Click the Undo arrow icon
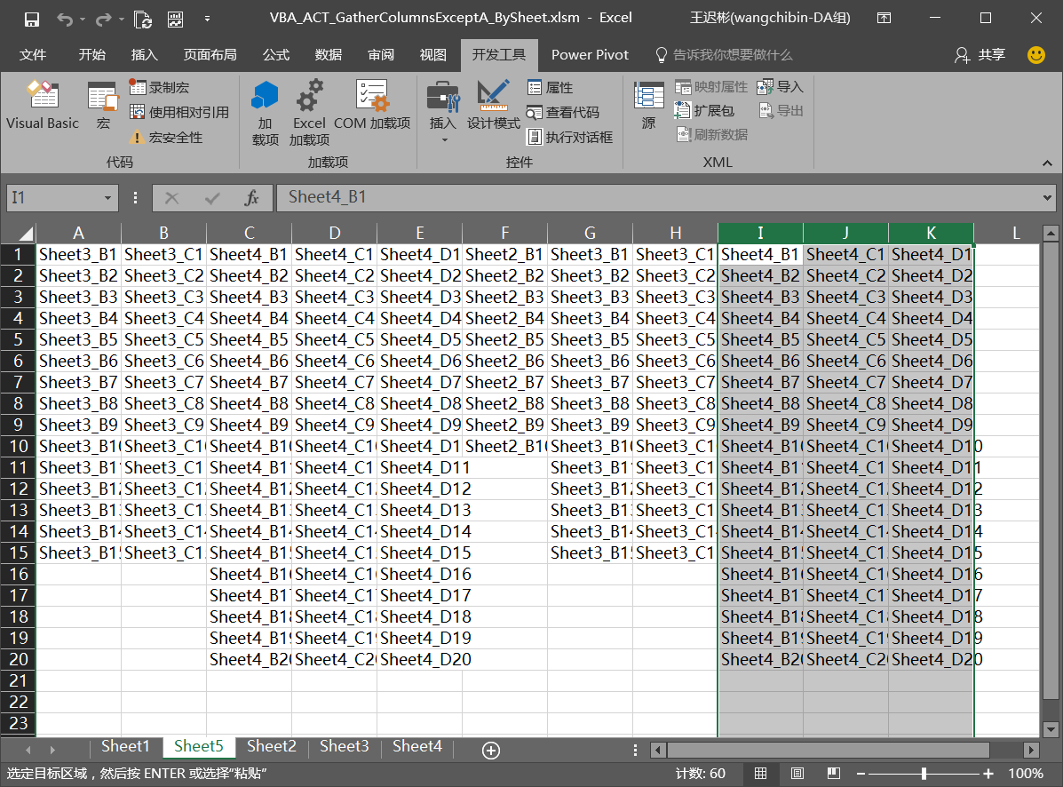 coord(65,20)
